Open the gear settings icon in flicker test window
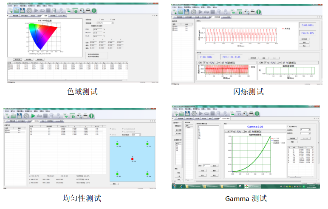The height and width of the screenshot is (209, 328). click(x=193, y=10)
